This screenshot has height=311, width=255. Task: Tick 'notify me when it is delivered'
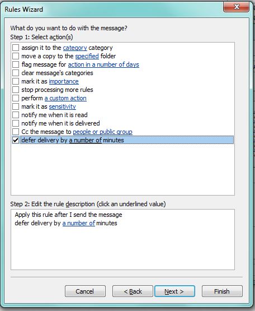16,123
